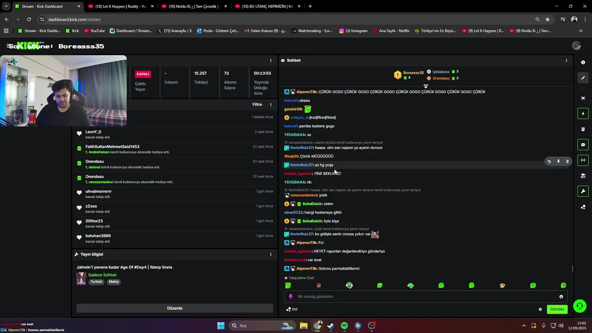Toggle the chat bubble panel icon in sidebar
Viewport: 592px width, 333px height.
(x=583, y=145)
